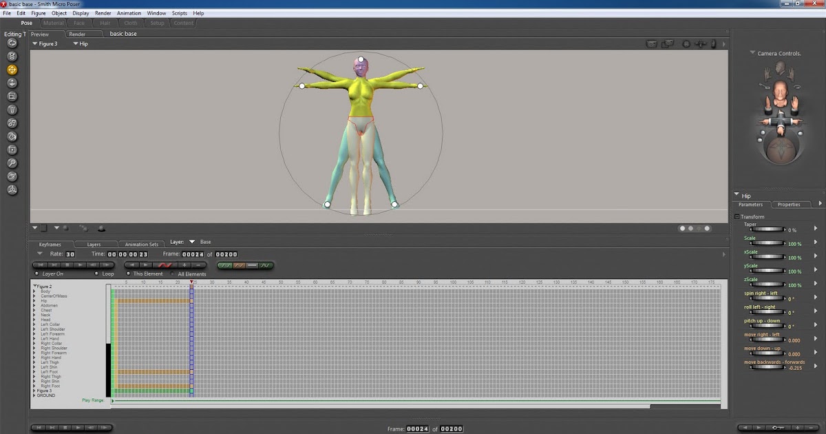This screenshot has height=434, width=826.
Task: Set Linear Section interpolation (orange button)
Action: (x=239, y=265)
